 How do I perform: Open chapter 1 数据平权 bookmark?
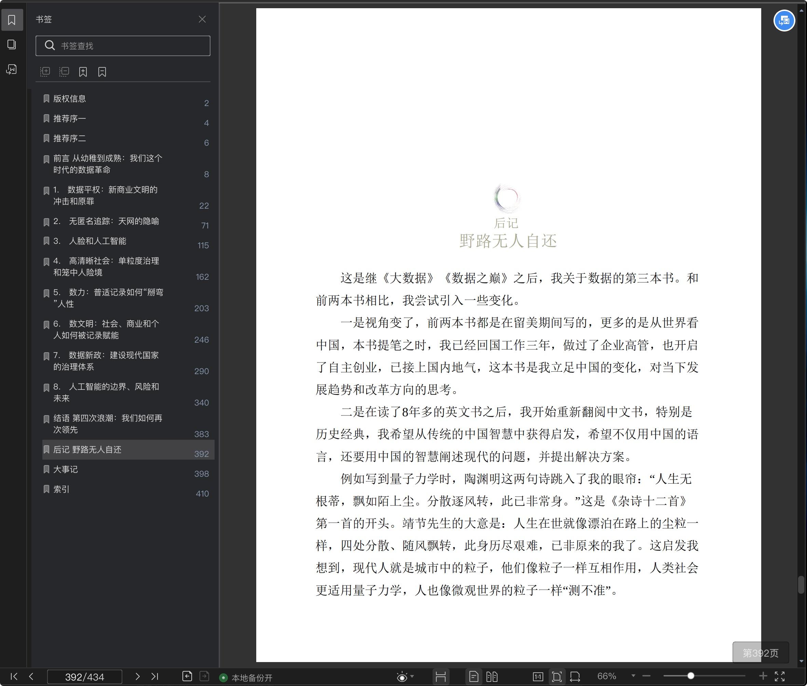coord(128,196)
